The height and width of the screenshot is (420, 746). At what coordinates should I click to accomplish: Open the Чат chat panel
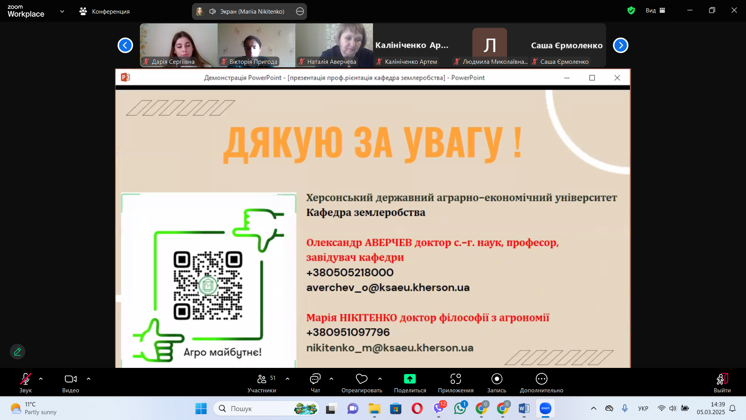[x=315, y=383]
